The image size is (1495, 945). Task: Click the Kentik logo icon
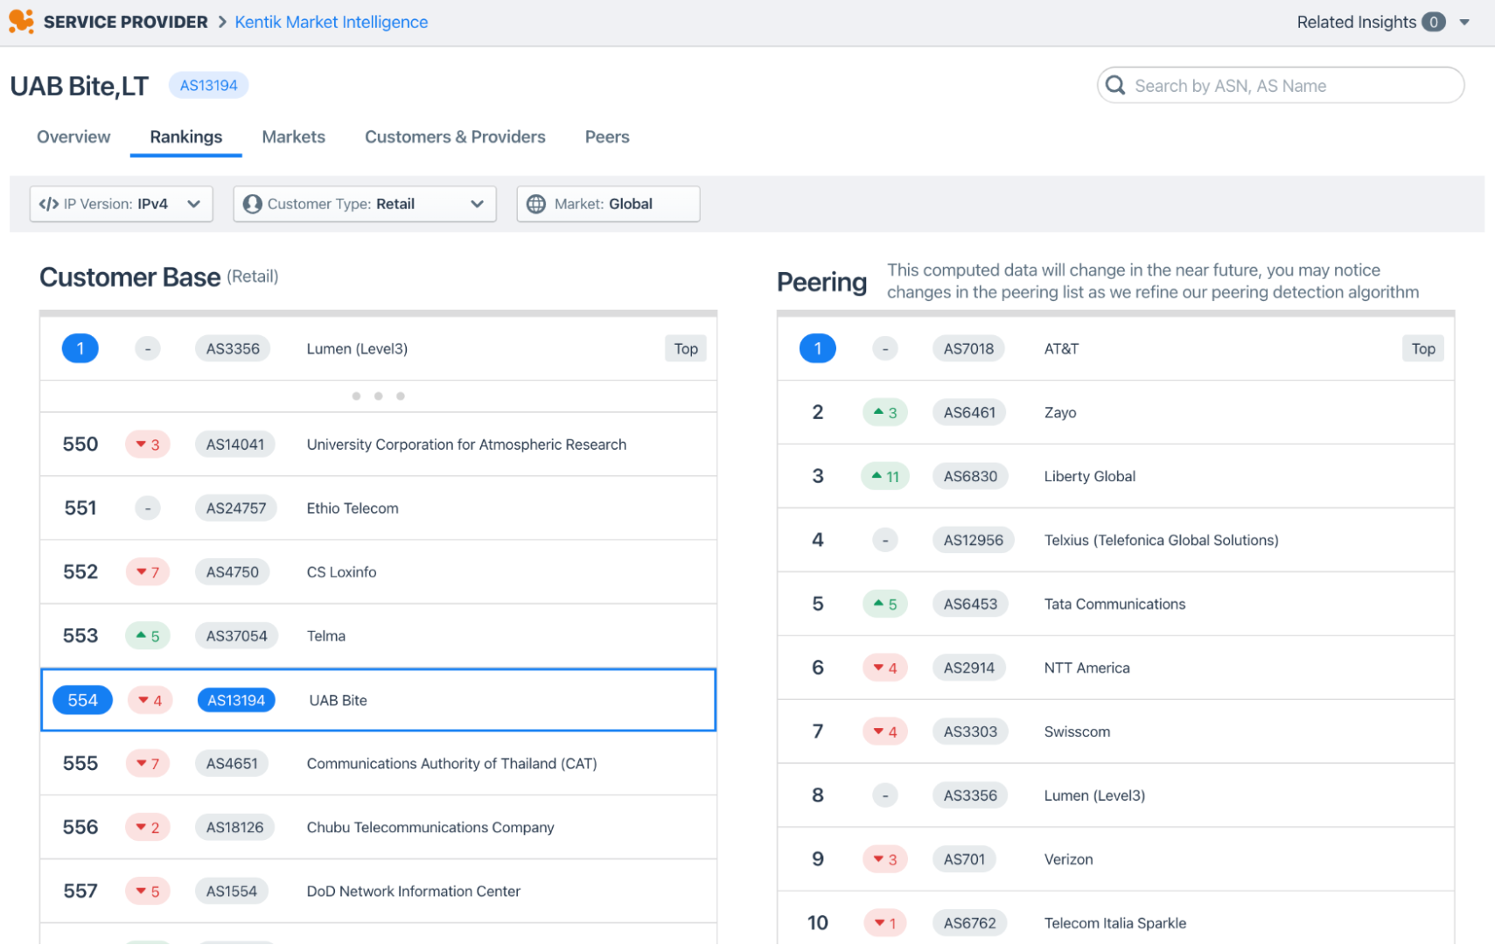21,21
